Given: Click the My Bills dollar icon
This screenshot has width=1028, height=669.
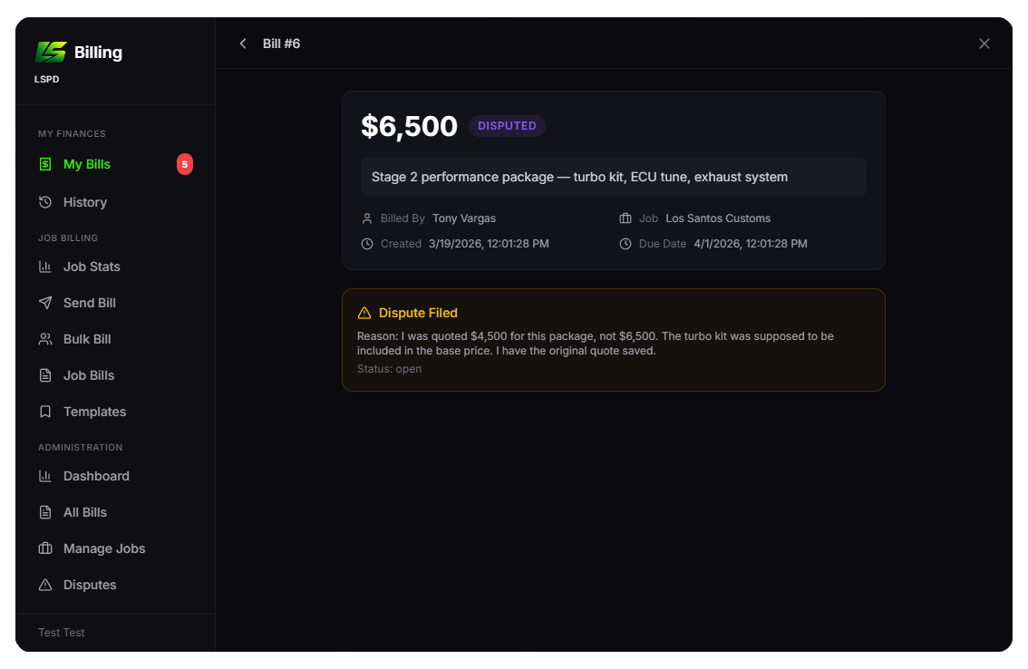Looking at the screenshot, I should [45, 164].
